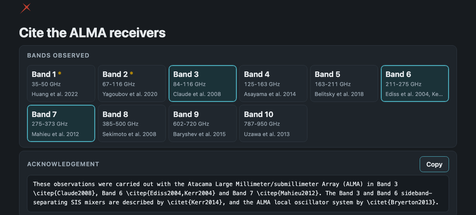
Task: Click the '67-116 GHz' frequency text
Action: 119,84
